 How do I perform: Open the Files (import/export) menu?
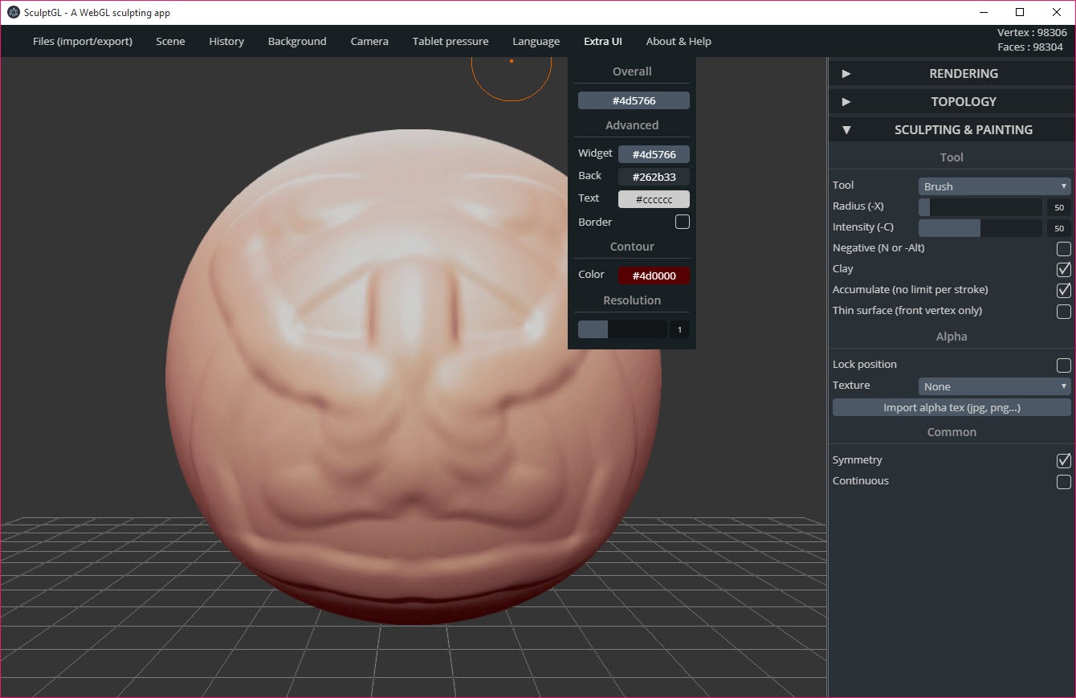pyautogui.click(x=83, y=42)
